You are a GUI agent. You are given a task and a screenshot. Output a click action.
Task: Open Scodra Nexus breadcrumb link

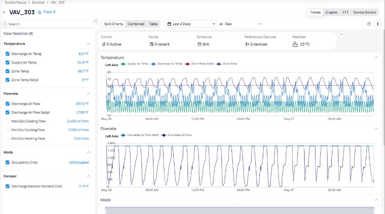click(15, 3)
